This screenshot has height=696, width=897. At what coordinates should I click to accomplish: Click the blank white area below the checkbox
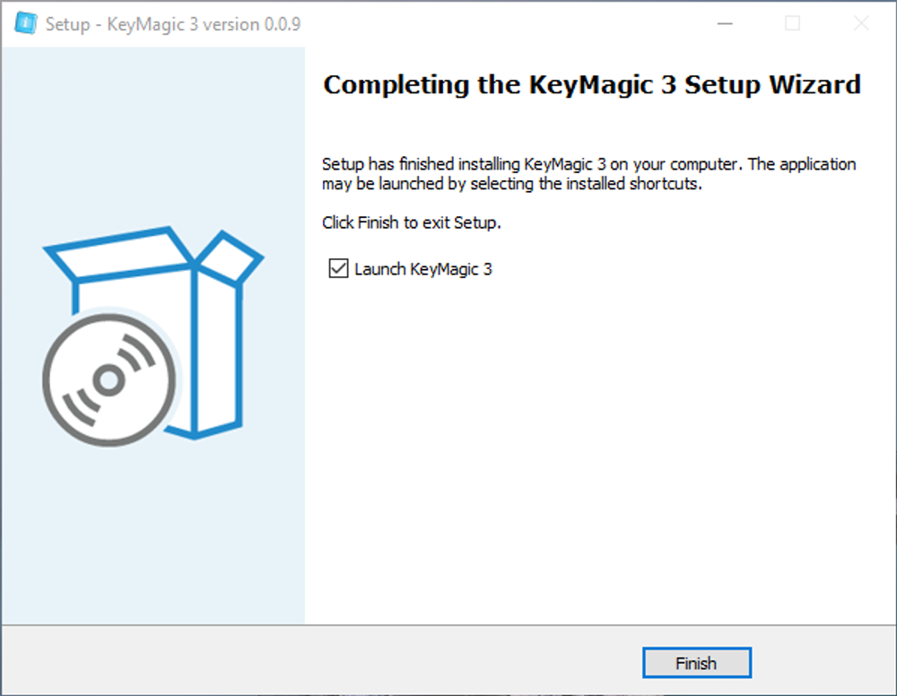(595, 446)
